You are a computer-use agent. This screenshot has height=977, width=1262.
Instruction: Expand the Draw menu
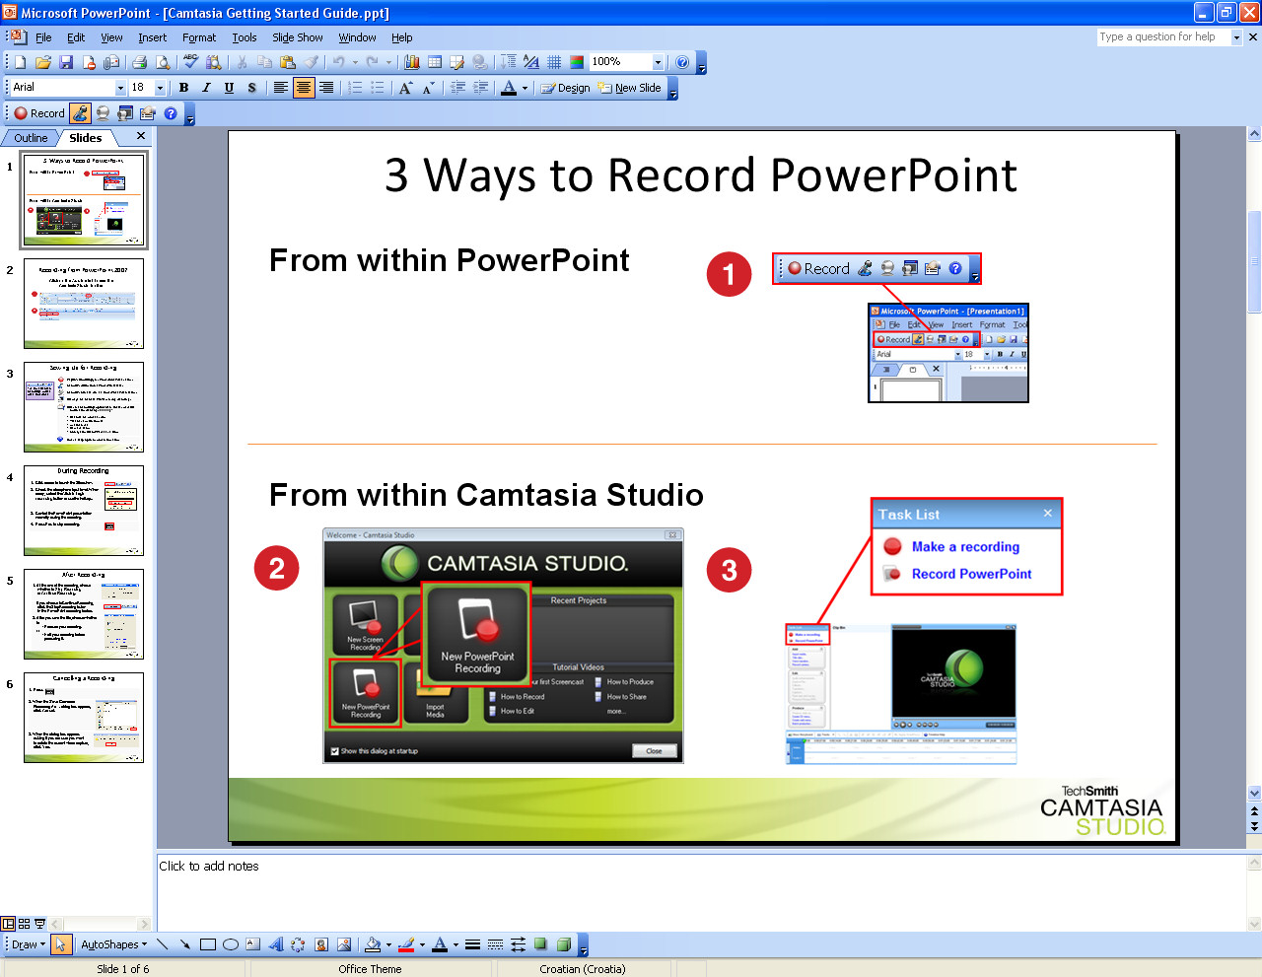[28, 944]
